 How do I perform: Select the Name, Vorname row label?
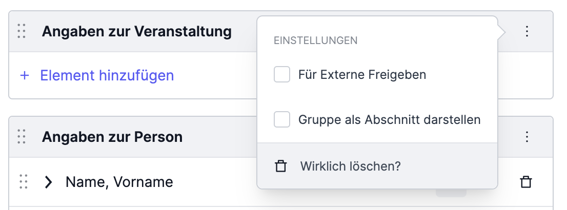[119, 182]
